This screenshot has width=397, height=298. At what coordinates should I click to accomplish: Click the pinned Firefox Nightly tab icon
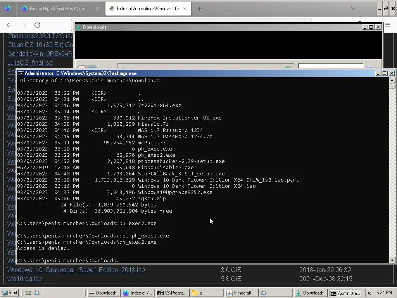point(8,9)
